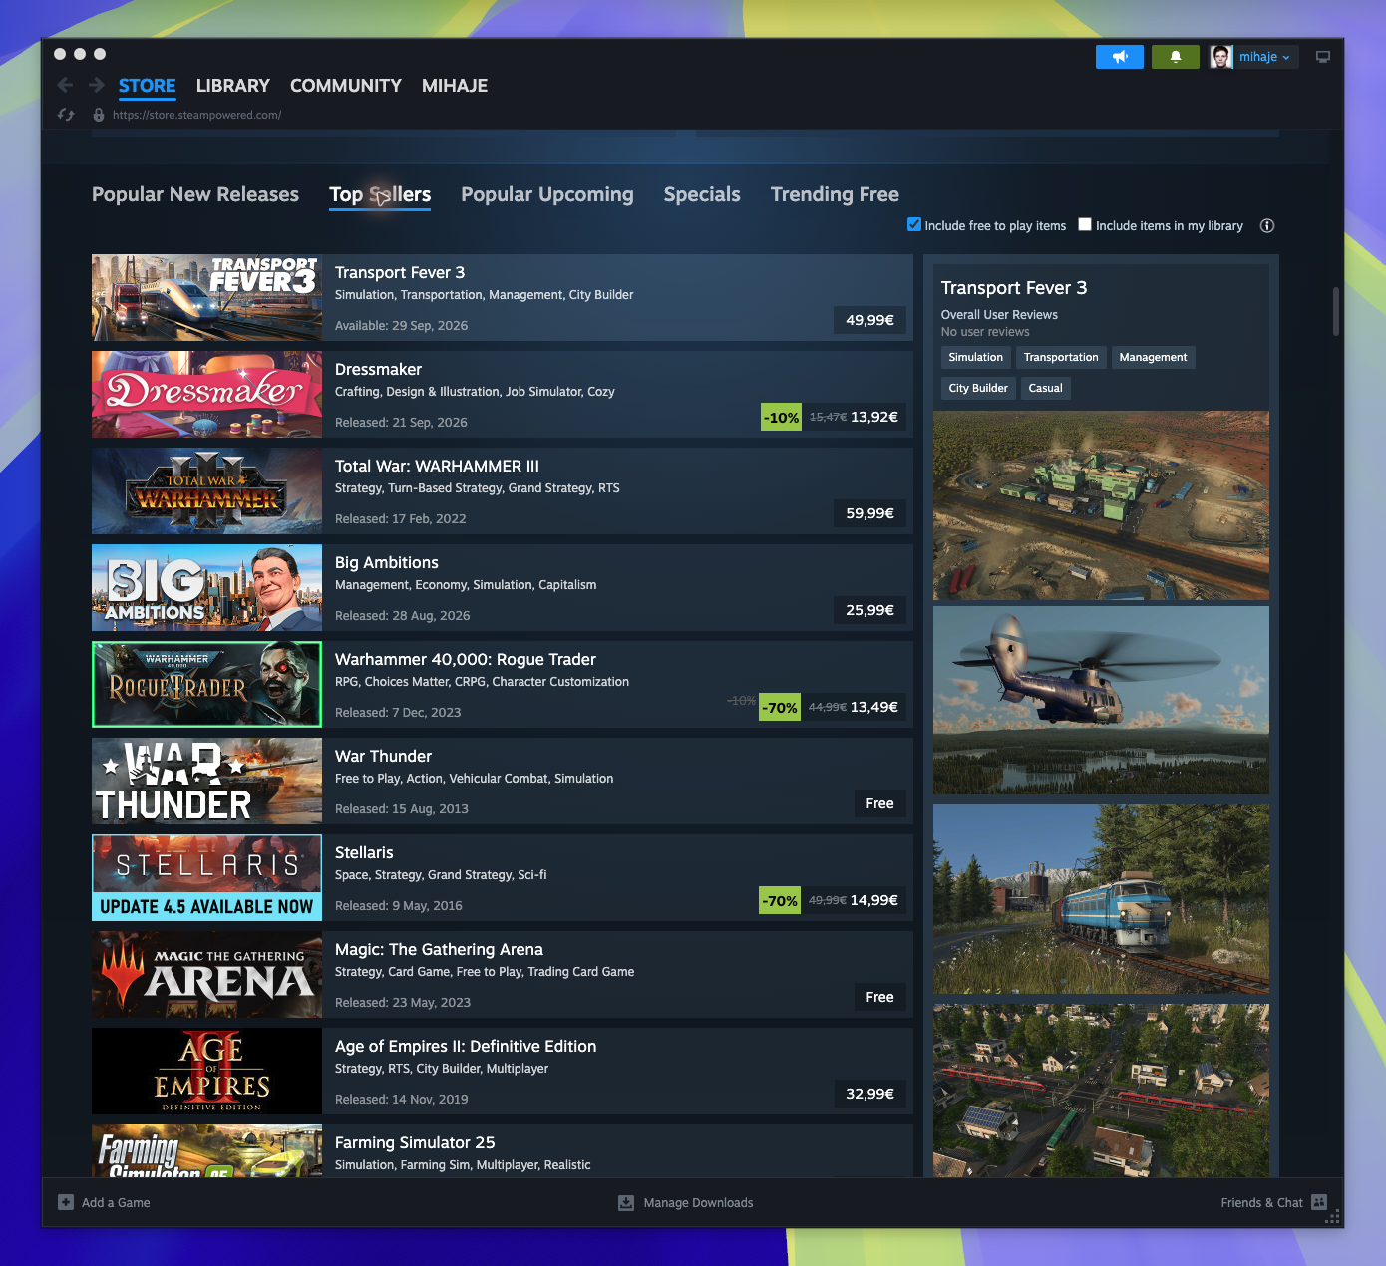Click the Rogue Trader -70% discount badge
The height and width of the screenshot is (1266, 1386).
click(x=780, y=707)
